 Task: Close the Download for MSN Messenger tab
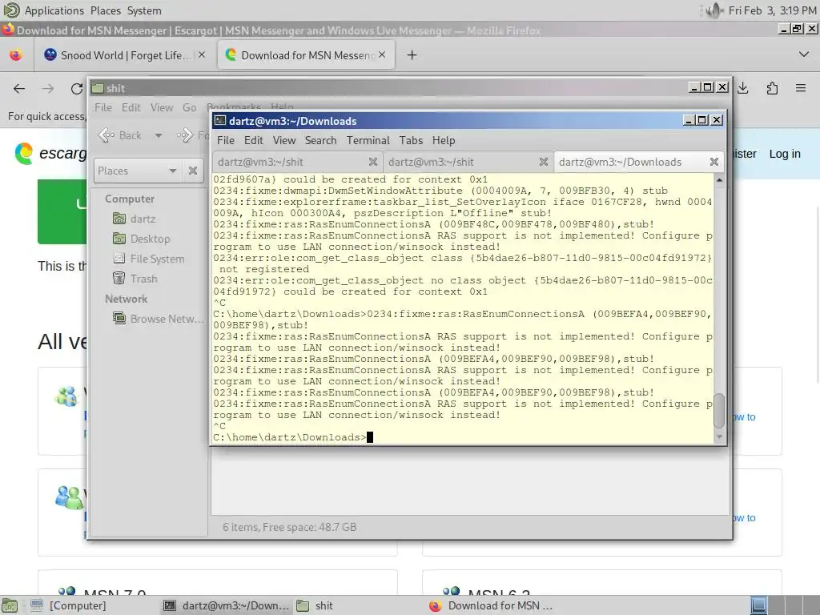tap(382, 54)
